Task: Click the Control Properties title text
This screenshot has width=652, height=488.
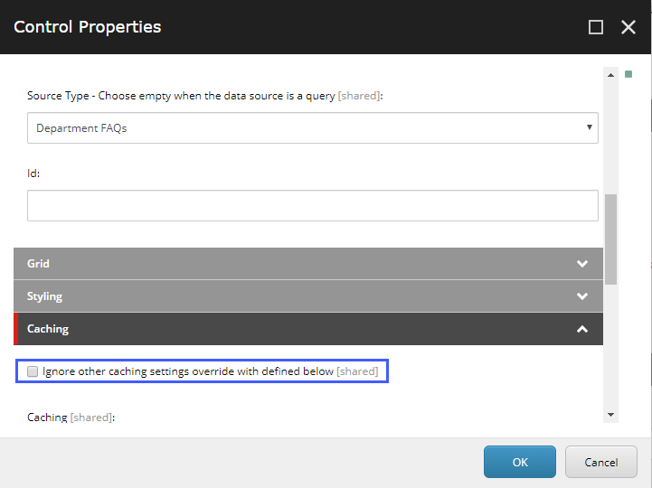Action: pos(88,27)
